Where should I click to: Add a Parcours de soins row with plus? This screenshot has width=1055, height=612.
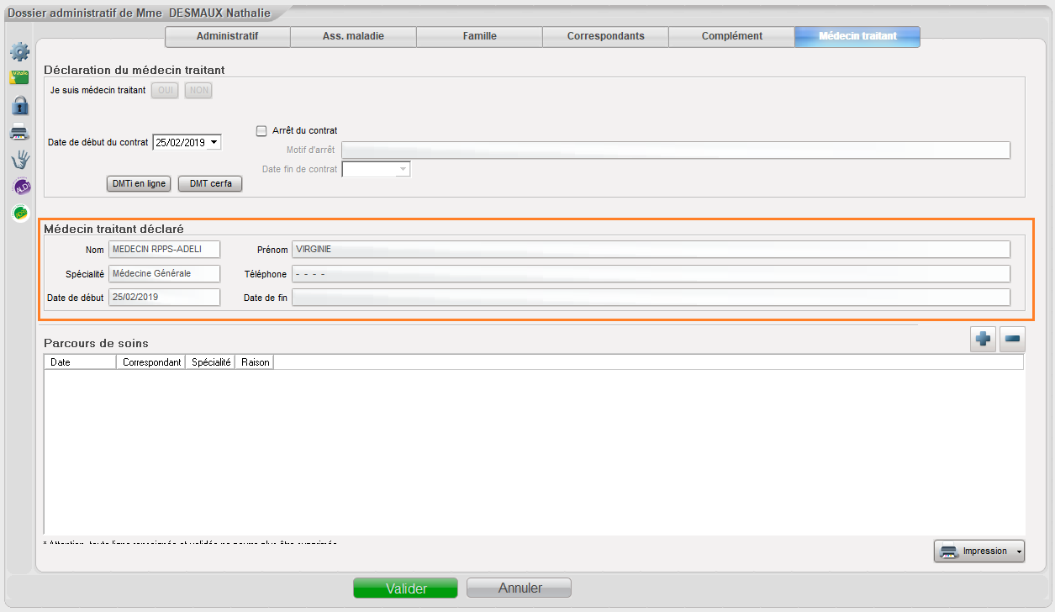click(x=983, y=340)
